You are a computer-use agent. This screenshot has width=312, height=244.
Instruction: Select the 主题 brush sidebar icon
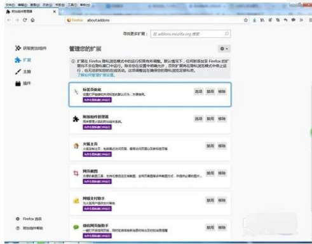(x=18, y=72)
